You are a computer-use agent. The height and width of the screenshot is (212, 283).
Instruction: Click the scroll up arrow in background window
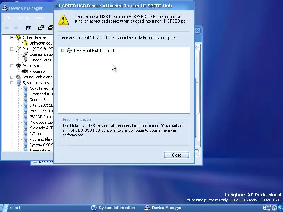(197, 47)
